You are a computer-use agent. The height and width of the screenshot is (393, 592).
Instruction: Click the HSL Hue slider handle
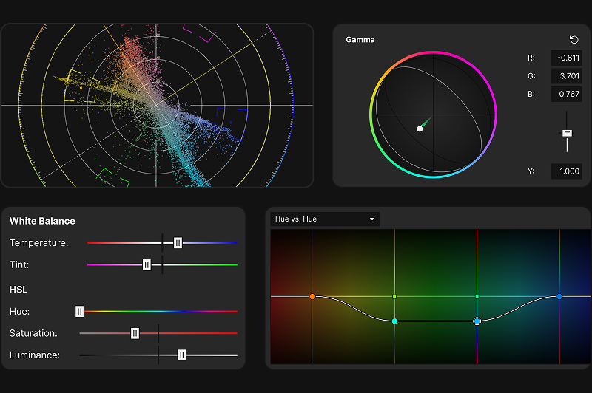[x=79, y=312]
